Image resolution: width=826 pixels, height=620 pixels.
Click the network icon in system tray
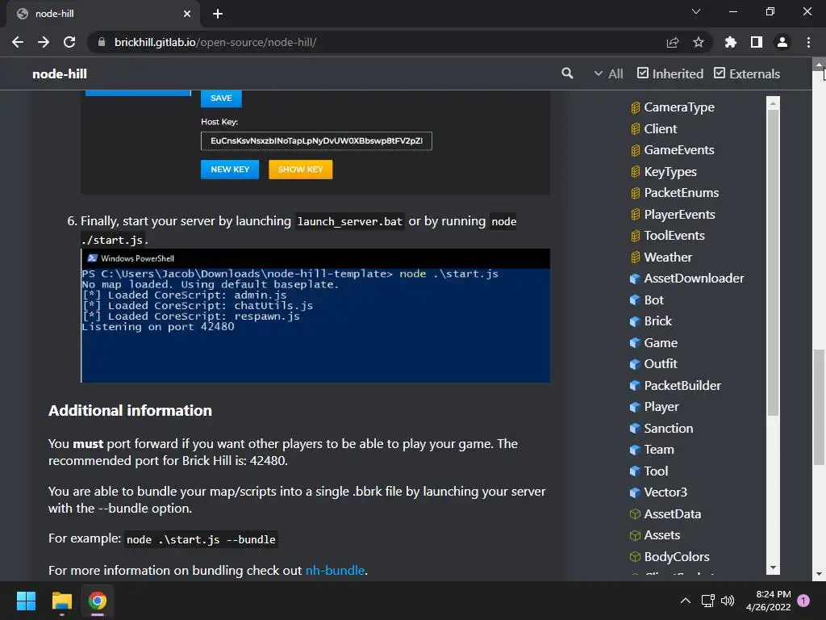click(707, 601)
